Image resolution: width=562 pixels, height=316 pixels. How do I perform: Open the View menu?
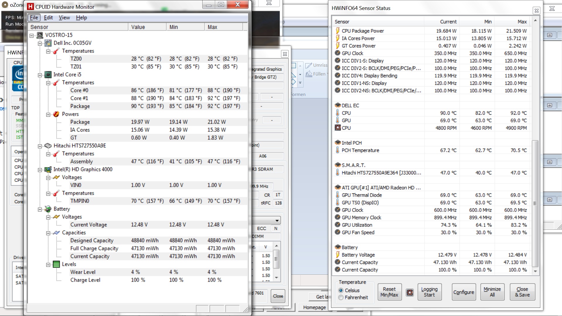64,18
